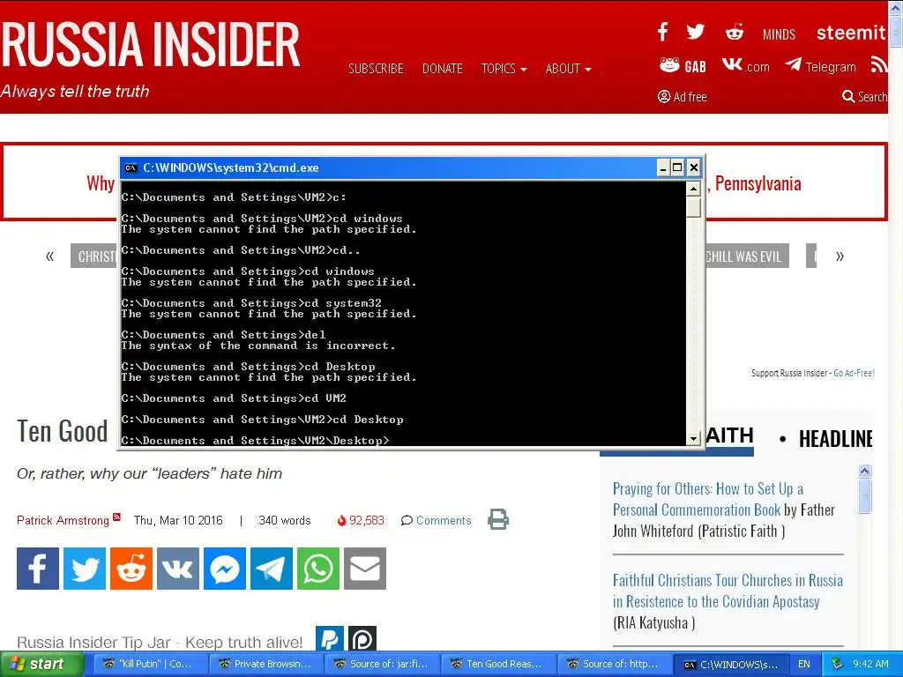The image size is (903, 677).
Task: Click the Go Ad-Free! link
Action: [854, 373]
